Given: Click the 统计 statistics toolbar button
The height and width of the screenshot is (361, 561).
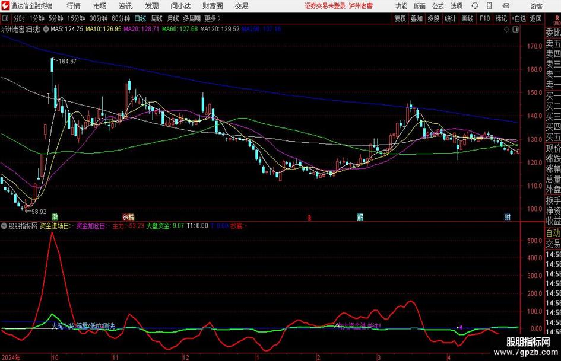Looking at the screenshot, I should 450,18.
